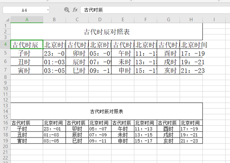The width and height of the screenshot is (230, 163).
Task: Select column F header
Action: (146, 20)
